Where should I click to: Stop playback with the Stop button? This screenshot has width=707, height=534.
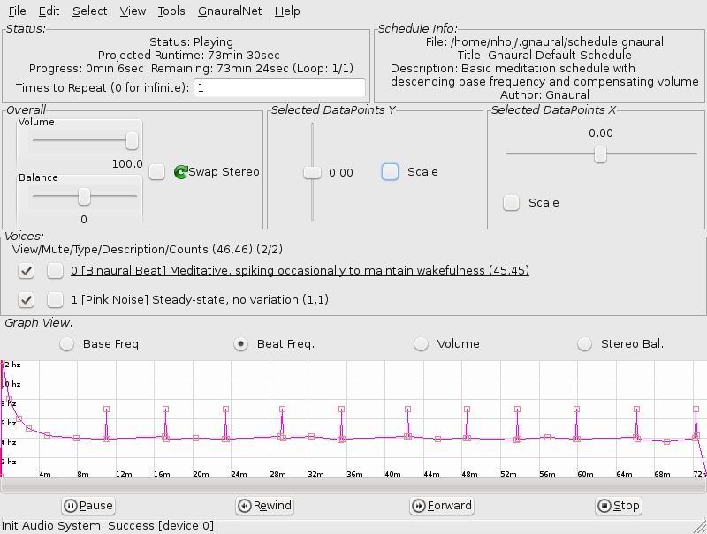[x=618, y=506]
